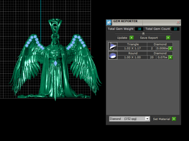Click the 0.07tw weight cell
This screenshot has width=189, height=141.
click(x=162, y=57)
